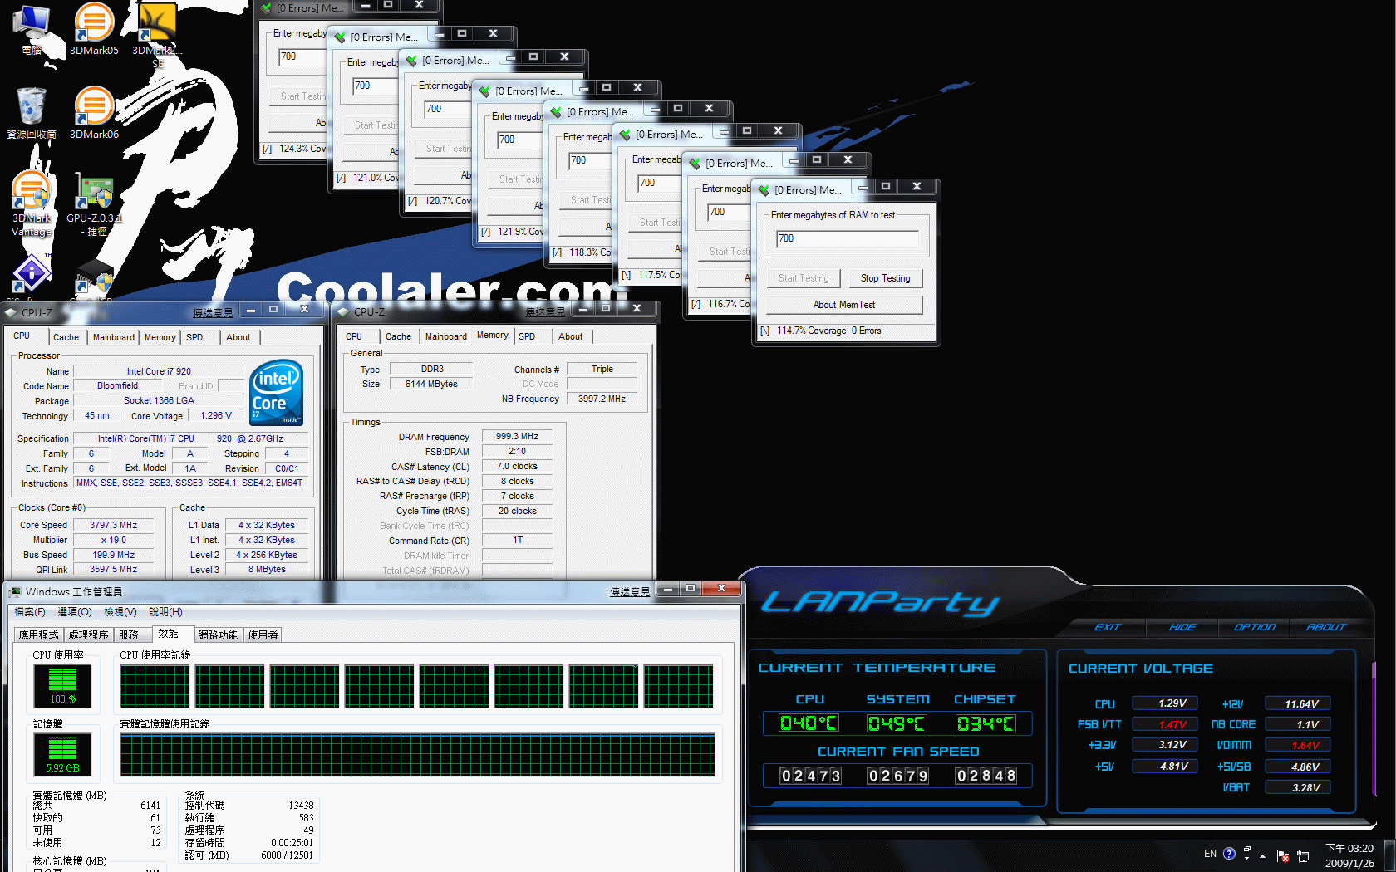Switch to the Mainboard tab in left CPU-Z
The image size is (1396, 872).
click(x=114, y=337)
